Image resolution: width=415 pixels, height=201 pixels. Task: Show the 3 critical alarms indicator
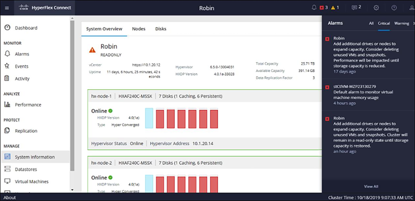point(323,8)
